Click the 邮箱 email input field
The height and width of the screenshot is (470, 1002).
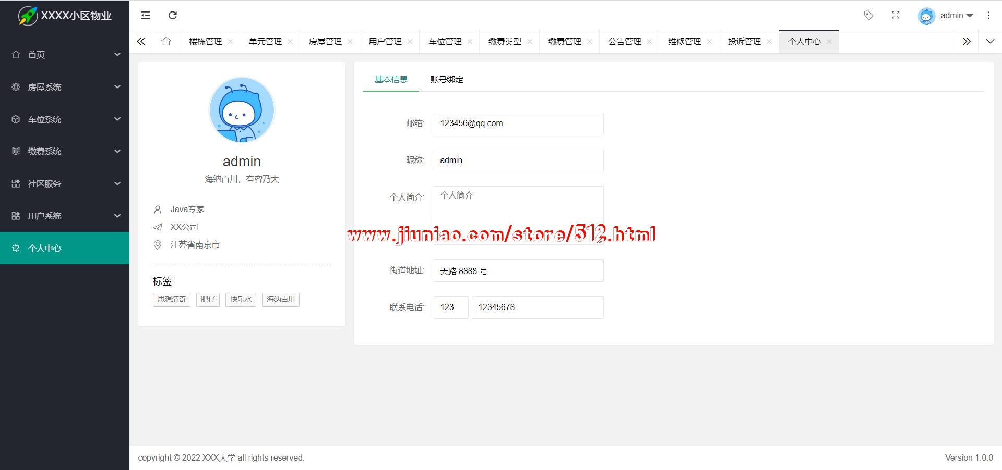[x=518, y=123]
